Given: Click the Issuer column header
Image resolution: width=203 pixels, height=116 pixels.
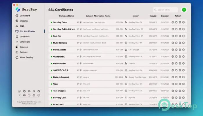Looking at the screenshot, I should (135, 16).
